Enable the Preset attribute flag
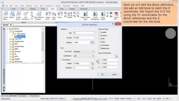This screenshot has height=101, width=179. point(99,42)
